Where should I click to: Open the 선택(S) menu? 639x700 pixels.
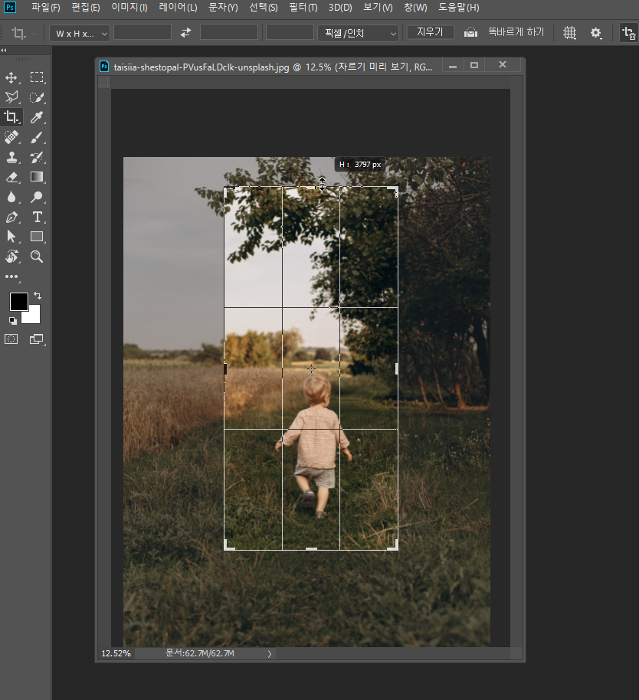coord(264,8)
